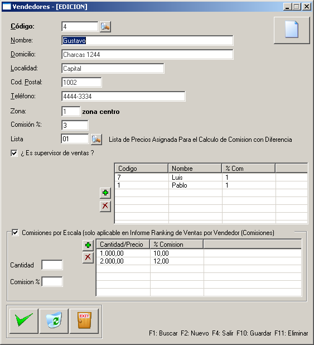The height and width of the screenshot is (345, 314).
Task: Click the Cantidad/Precio column header
Action: point(123,245)
